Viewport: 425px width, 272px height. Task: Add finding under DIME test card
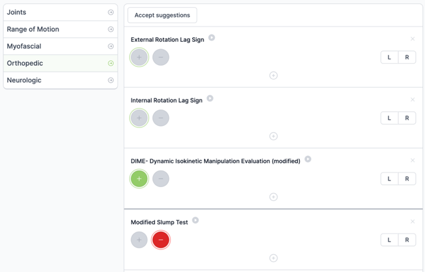[x=273, y=197]
